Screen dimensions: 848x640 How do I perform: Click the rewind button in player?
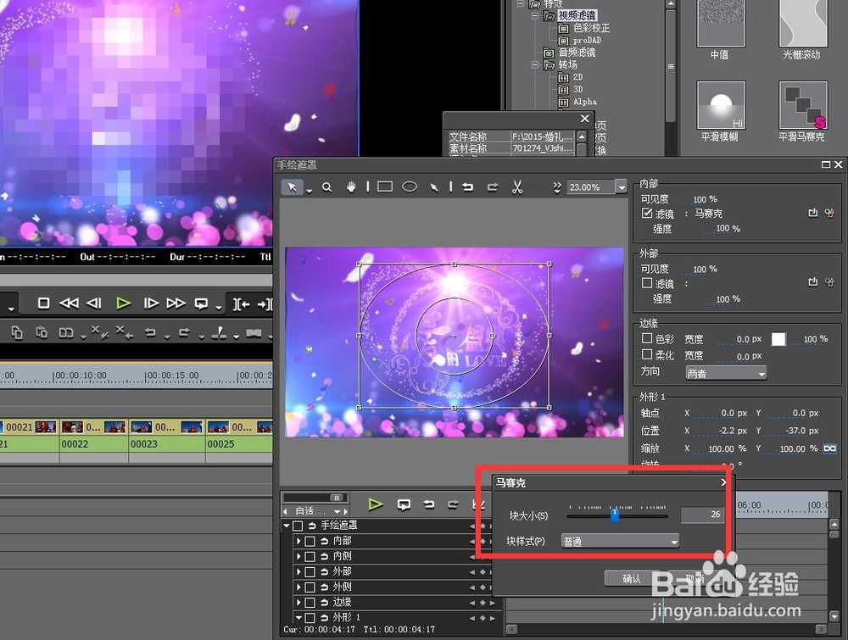(69, 303)
